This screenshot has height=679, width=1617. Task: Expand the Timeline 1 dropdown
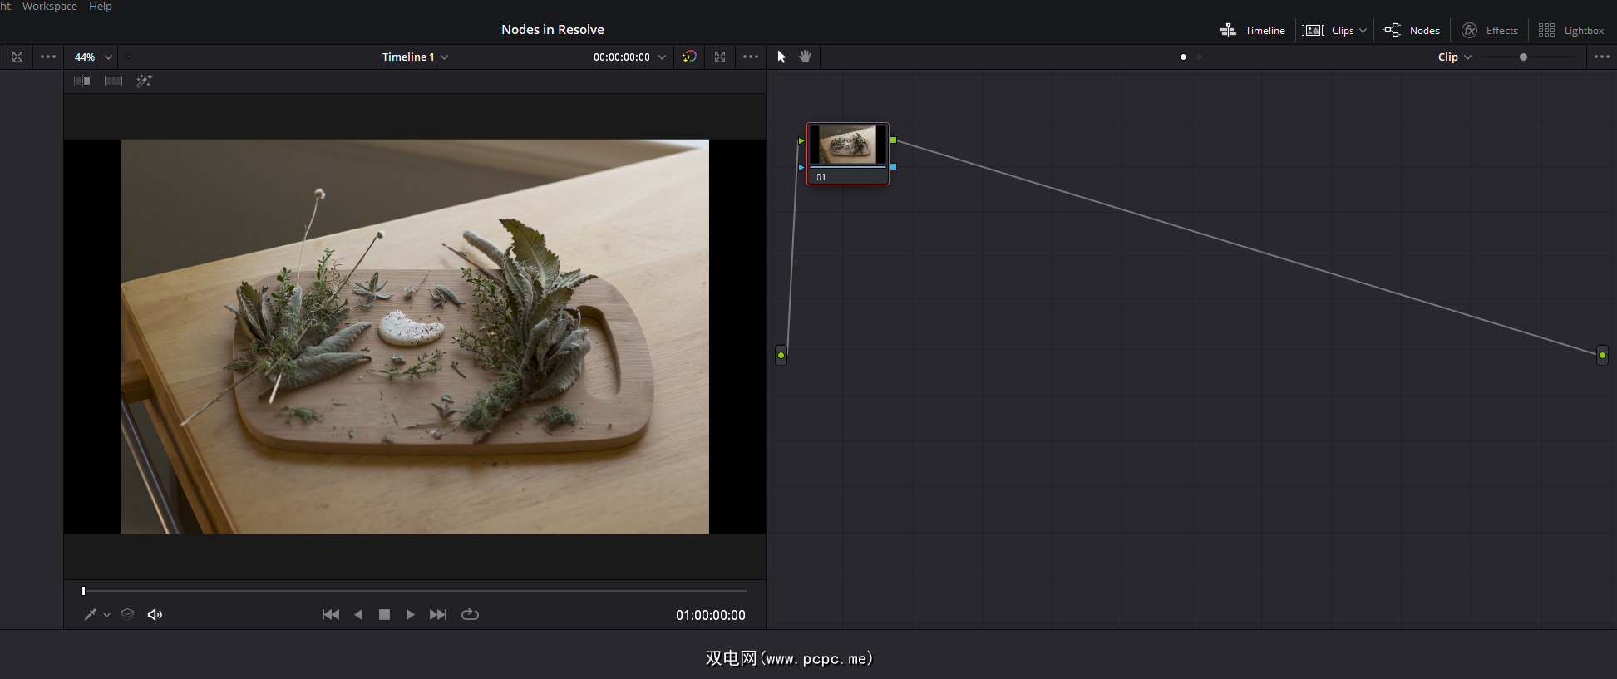415,57
